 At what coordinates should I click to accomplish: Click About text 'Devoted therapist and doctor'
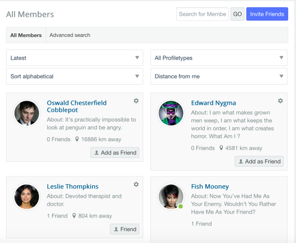pos(84,200)
